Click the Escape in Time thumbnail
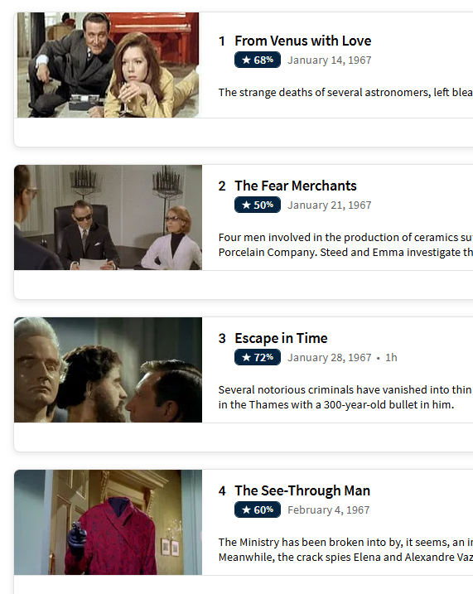This screenshot has height=594, width=473. 108,369
